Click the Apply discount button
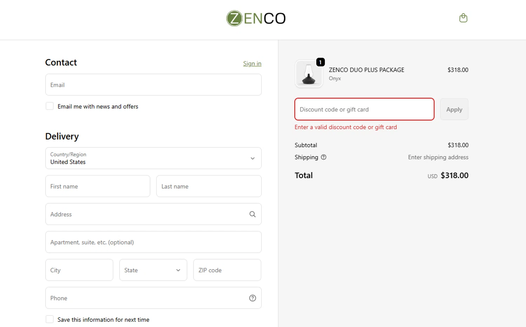Viewport: 526px width, 327px height. [454, 109]
